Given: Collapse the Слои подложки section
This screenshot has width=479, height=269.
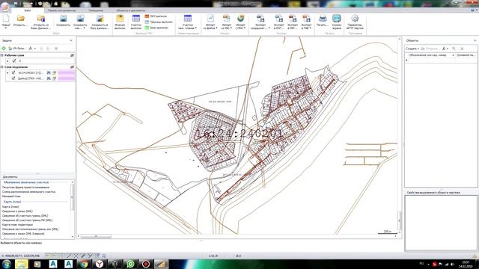Looking at the screenshot, I should [1, 67].
